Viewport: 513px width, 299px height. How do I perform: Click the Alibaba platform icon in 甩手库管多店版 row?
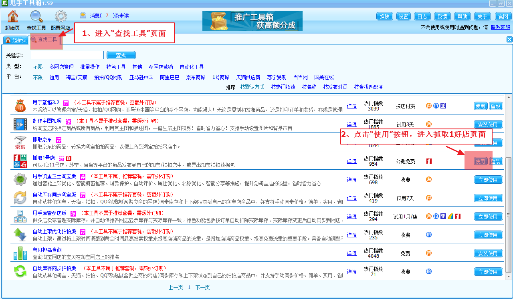[450, 216]
